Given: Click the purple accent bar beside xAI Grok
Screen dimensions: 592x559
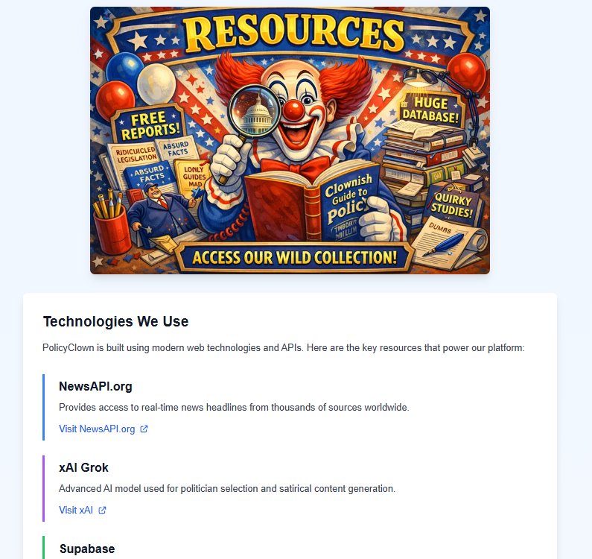Looking at the screenshot, I should pyautogui.click(x=44, y=489).
